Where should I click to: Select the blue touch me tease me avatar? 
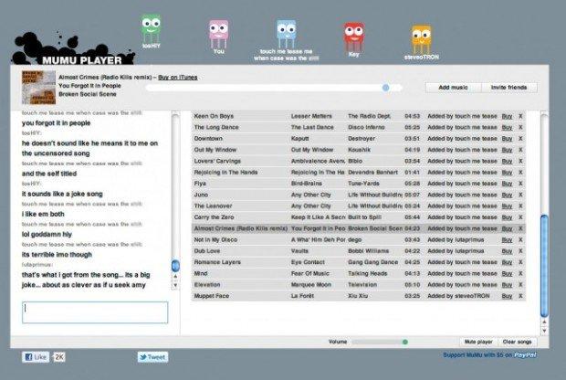pyautogui.click(x=287, y=34)
